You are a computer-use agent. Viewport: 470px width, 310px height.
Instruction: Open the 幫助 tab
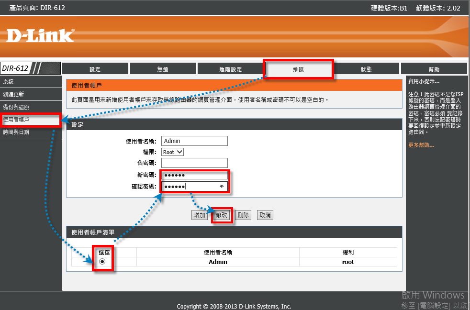click(434, 69)
